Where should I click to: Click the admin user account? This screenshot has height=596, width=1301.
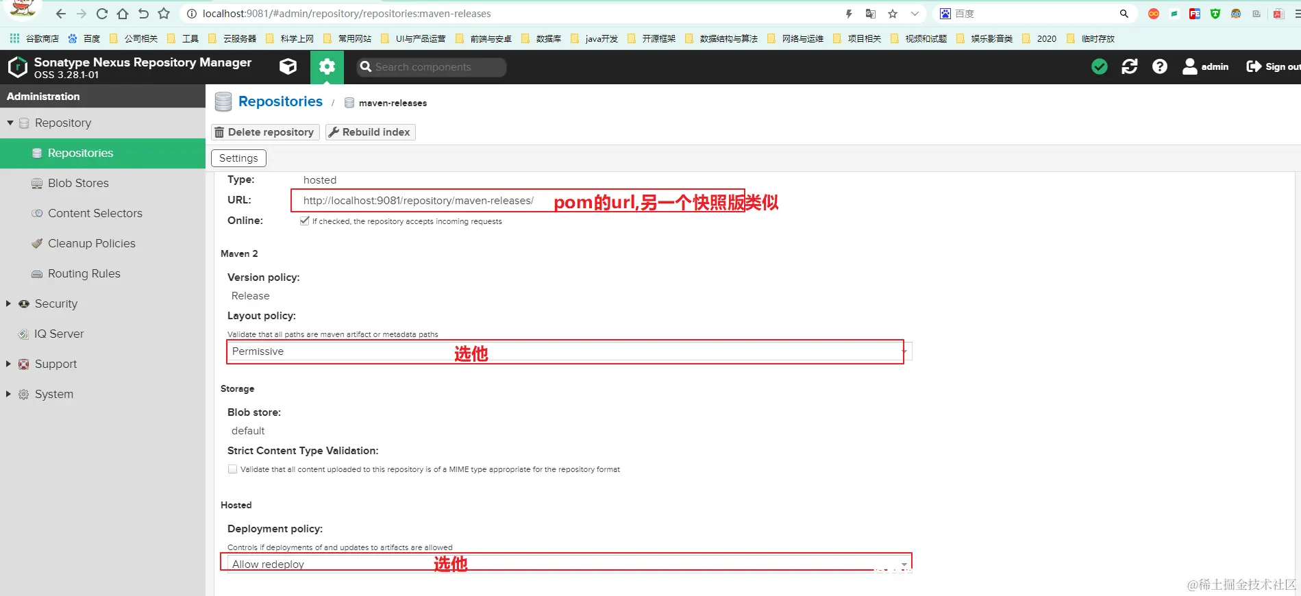(1206, 66)
